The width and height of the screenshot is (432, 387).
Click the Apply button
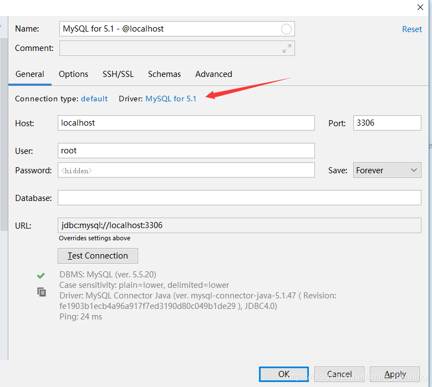click(395, 374)
